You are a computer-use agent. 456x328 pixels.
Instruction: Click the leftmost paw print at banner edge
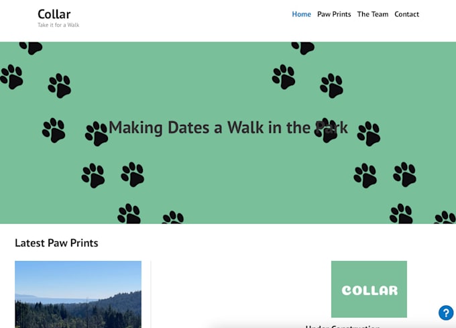[11, 76]
